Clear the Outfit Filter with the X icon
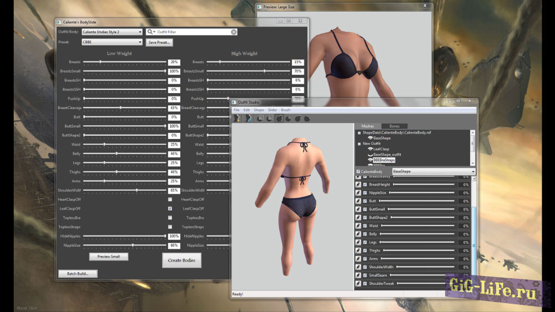The image size is (555, 312). (x=234, y=32)
